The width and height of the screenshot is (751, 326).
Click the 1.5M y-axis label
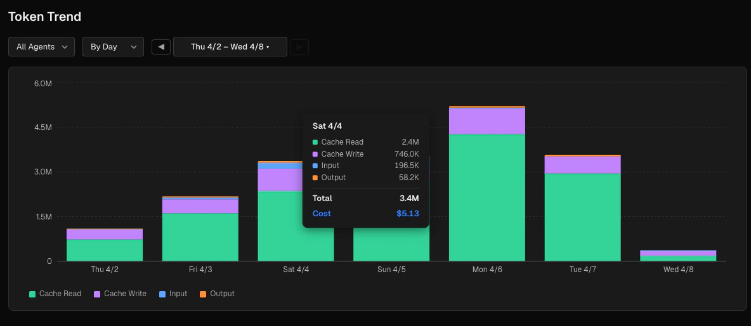pyautogui.click(x=42, y=217)
